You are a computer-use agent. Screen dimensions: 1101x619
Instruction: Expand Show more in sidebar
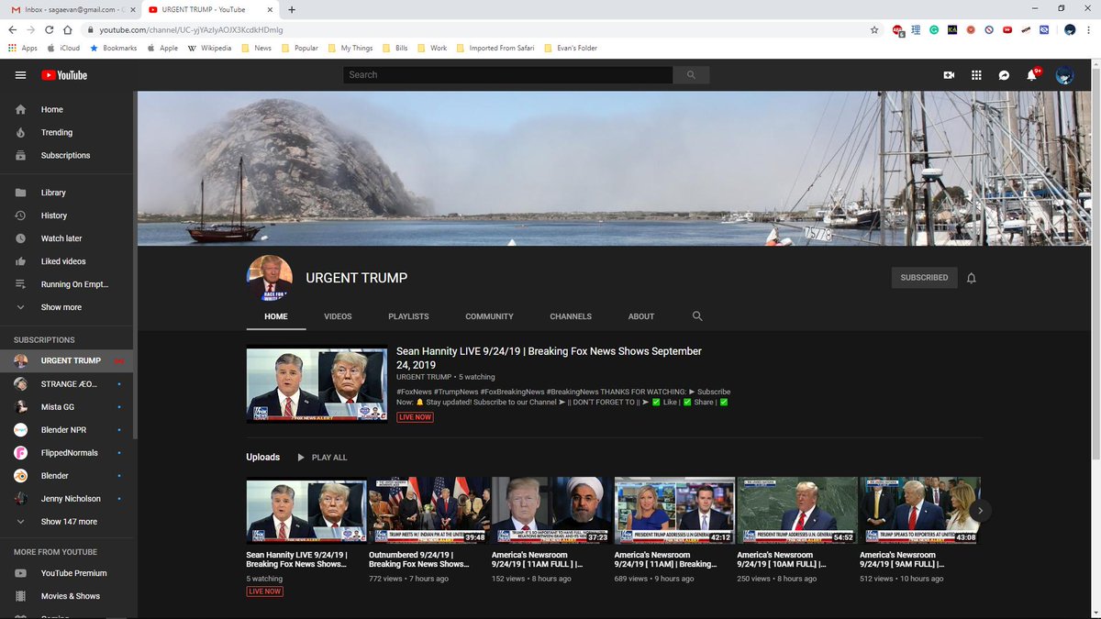68,307
